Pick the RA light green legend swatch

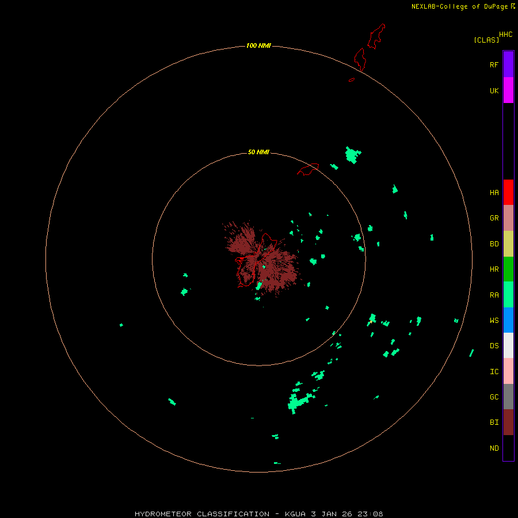508,295
